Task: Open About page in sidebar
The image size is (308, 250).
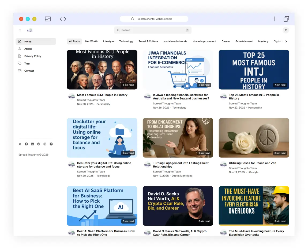Action: (x=36, y=49)
